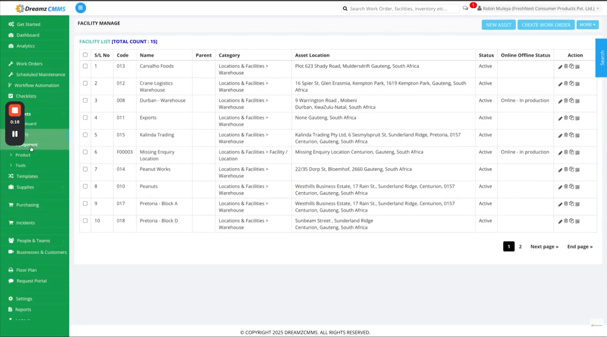The image size is (607, 337).
Task: Edit Pretoria - Block A using the pencil icon
Action: coord(560,204)
